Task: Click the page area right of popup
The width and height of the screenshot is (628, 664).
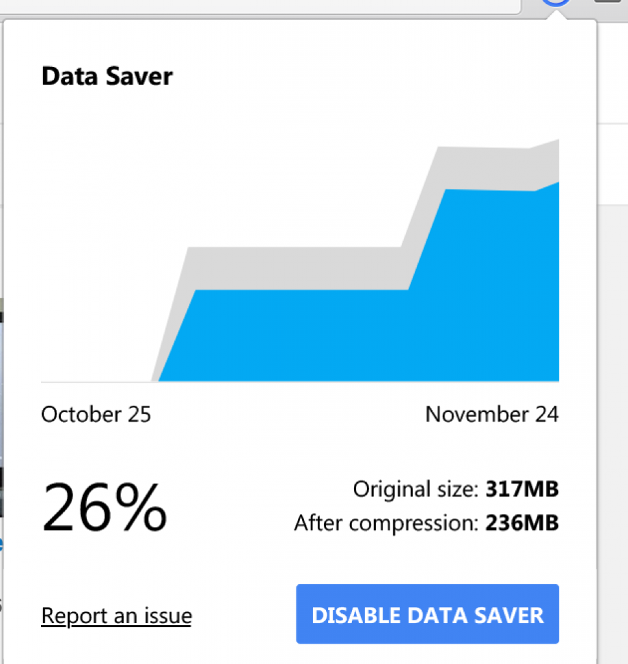Action: point(612,324)
